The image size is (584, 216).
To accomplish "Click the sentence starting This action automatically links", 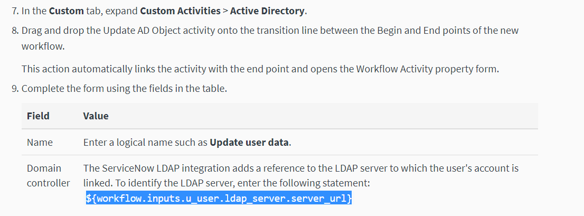I will (x=260, y=69).
